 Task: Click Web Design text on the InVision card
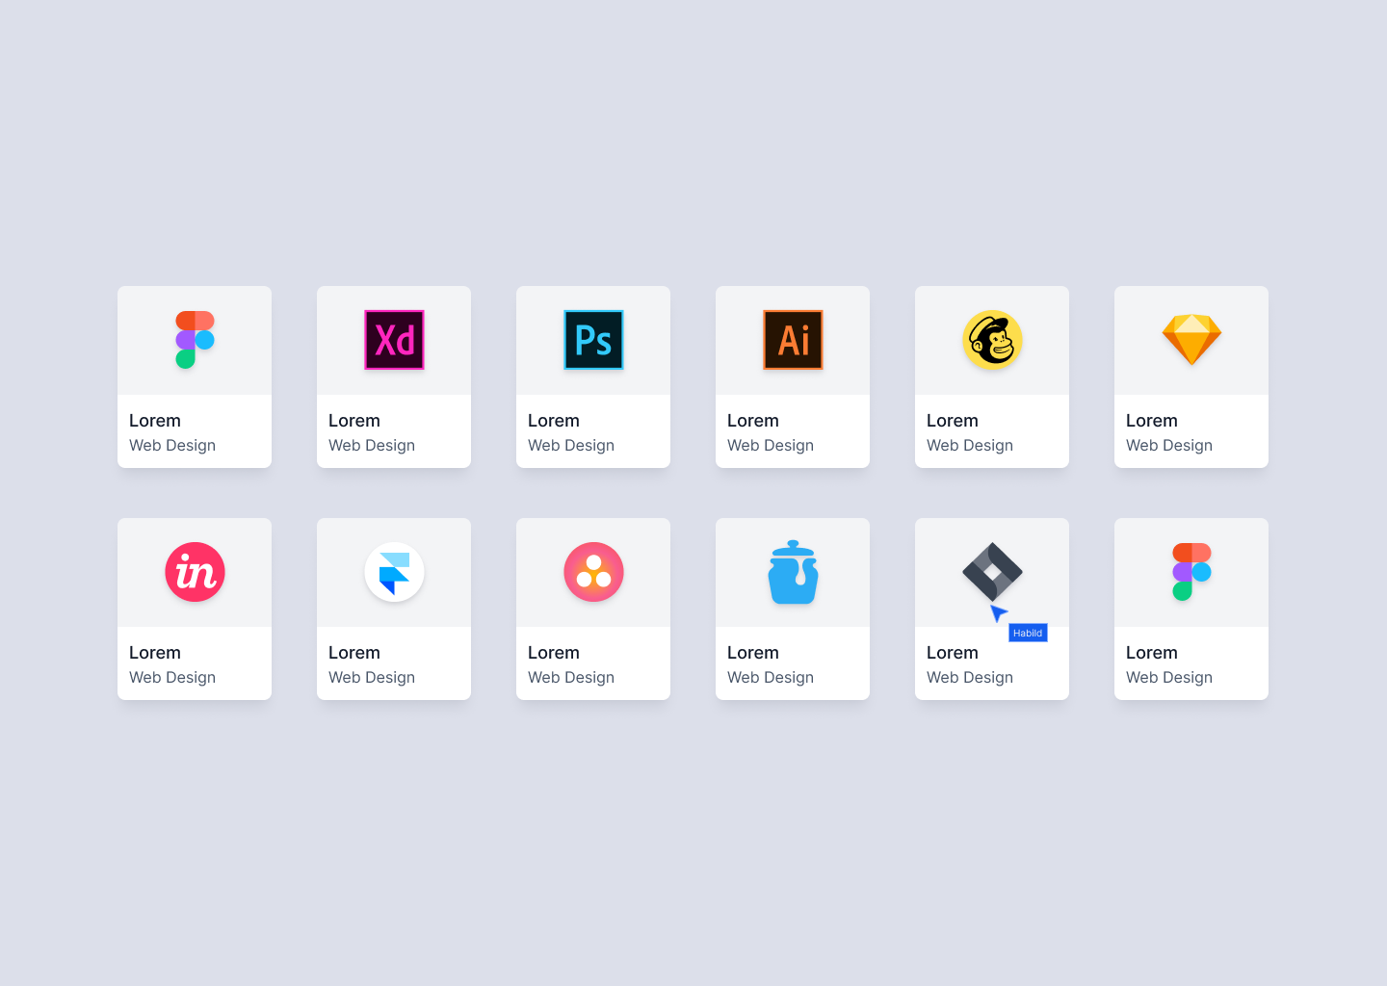[x=172, y=677]
